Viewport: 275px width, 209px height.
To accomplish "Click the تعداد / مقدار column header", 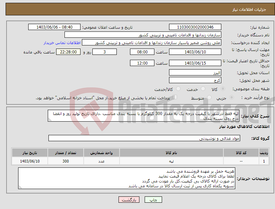I will (x=66, y=153).
